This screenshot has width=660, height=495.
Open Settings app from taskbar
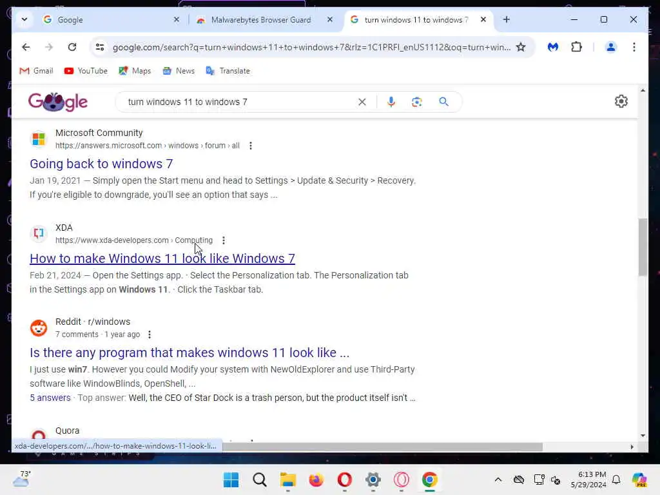click(373, 480)
